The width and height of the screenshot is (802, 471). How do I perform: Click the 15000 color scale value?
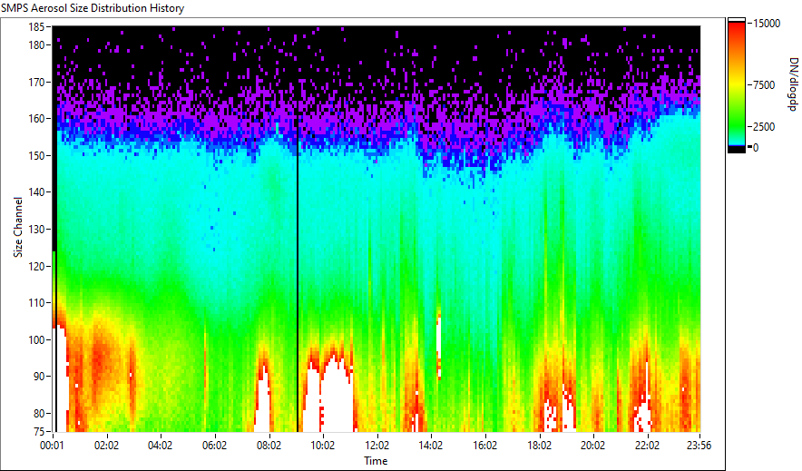coord(767,24)
